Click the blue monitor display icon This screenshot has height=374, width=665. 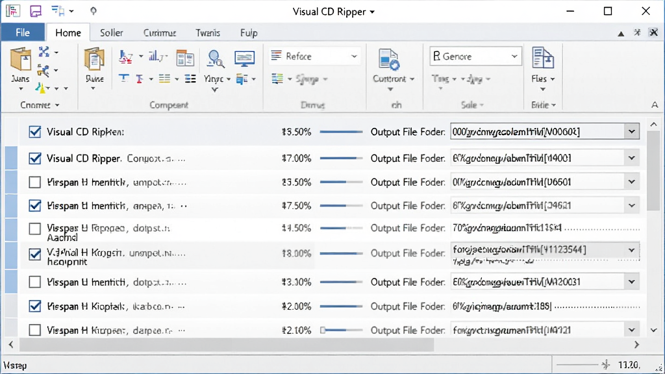click(x=245, y=58)
